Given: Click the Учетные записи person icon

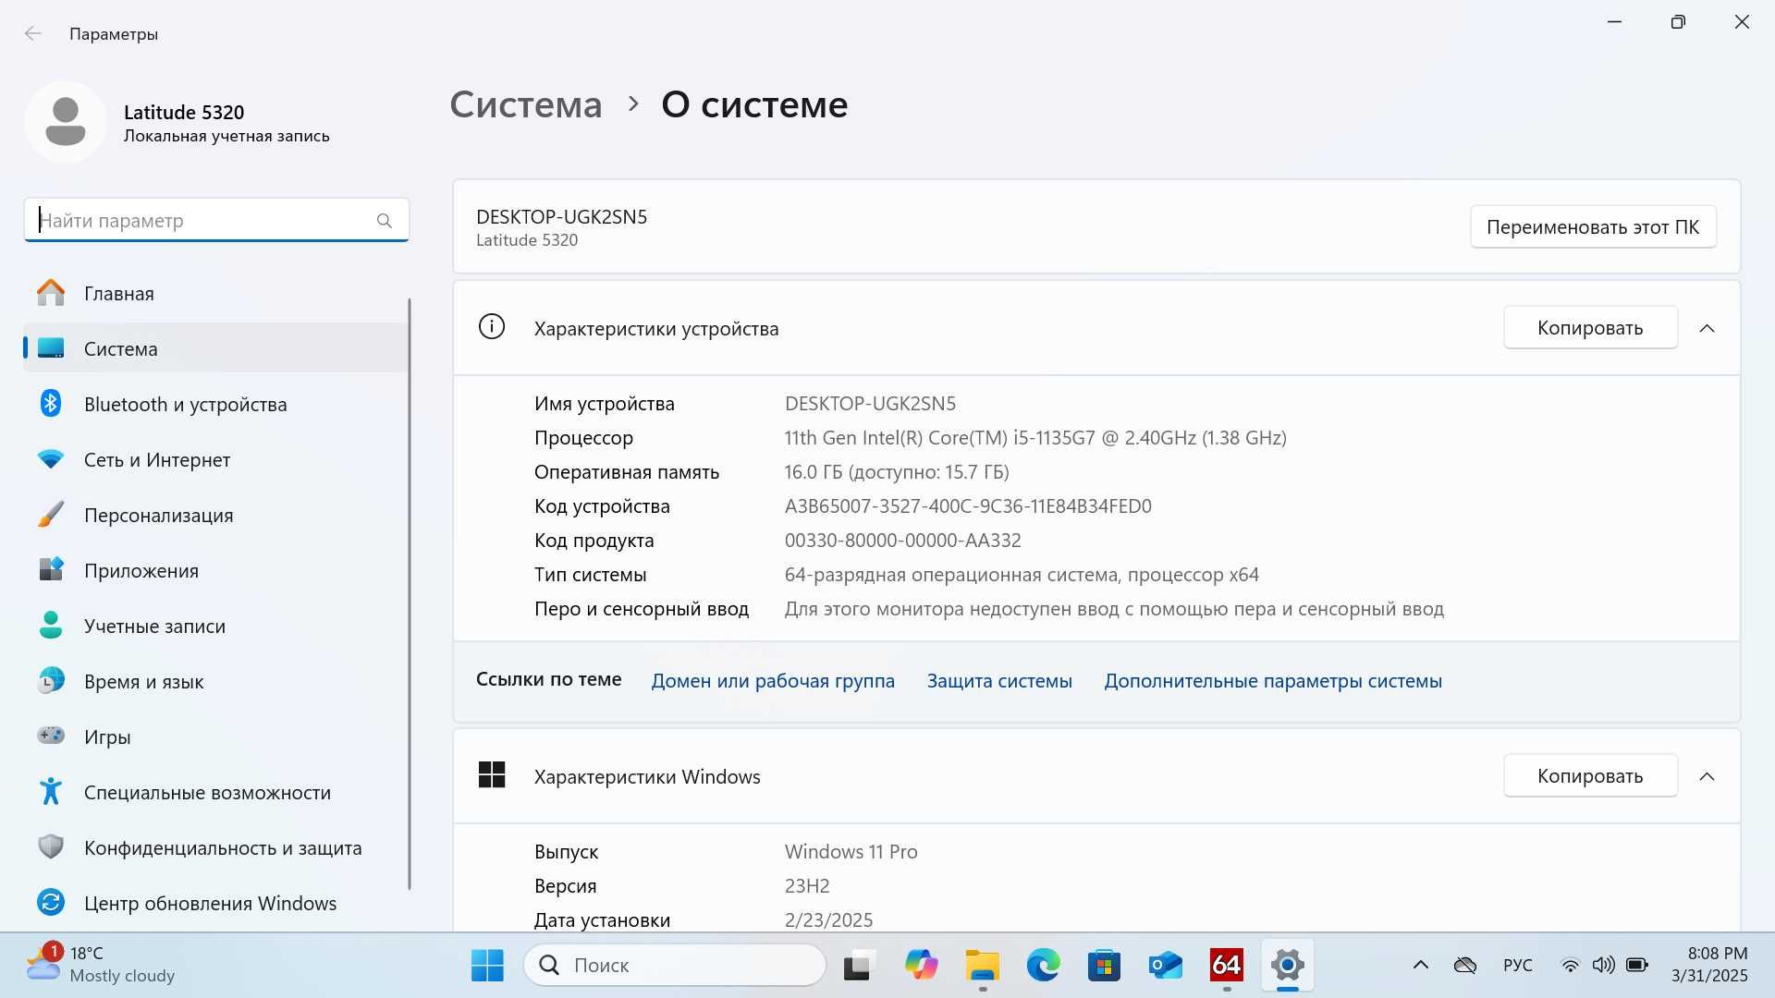Looking at the screenshot, I should 51,626.
